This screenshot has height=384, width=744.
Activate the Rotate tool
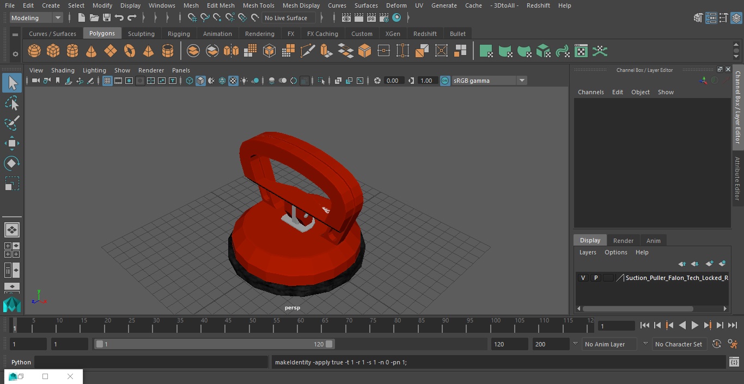click(12, 163)
